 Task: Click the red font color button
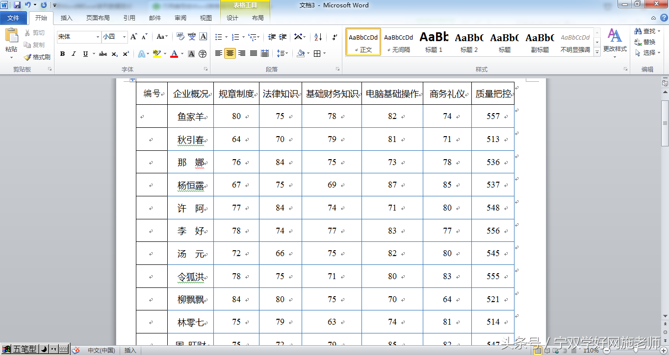[x=174, y=54]
